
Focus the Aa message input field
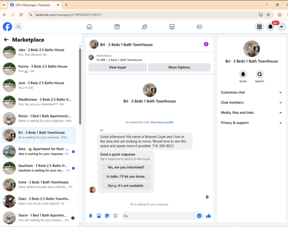(160, 216)
